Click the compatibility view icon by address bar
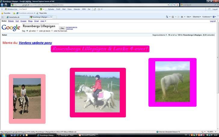This screenshot has height=137, width=219. (171, 5)
